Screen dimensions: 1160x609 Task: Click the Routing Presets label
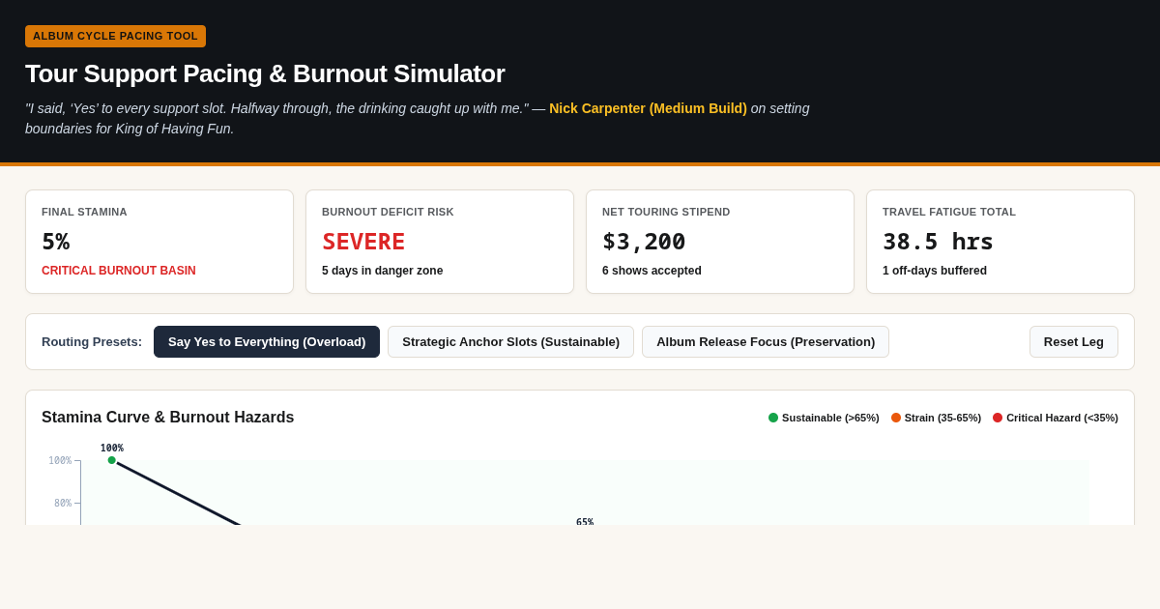click(92, 341)
